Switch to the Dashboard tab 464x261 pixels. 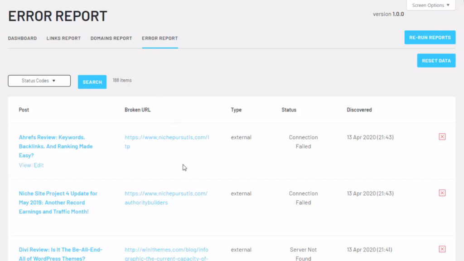23,38
